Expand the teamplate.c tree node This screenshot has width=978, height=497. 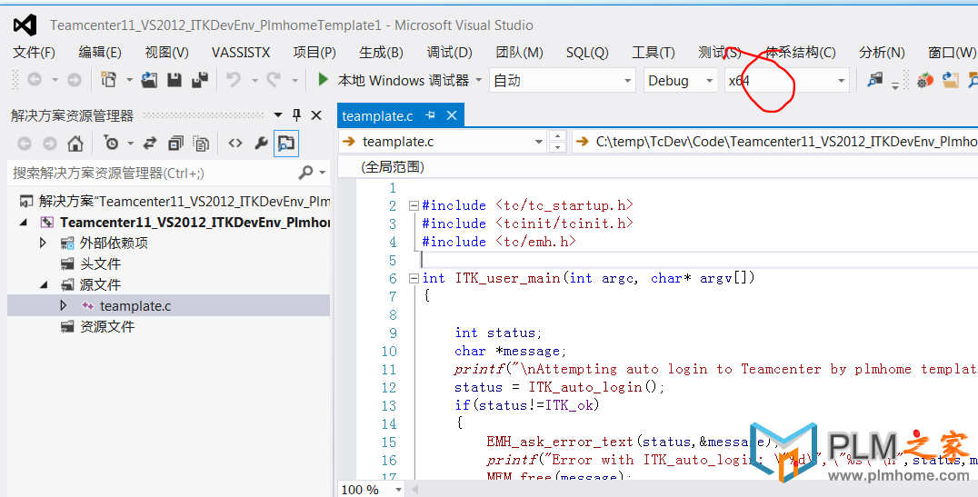point(63,305)
